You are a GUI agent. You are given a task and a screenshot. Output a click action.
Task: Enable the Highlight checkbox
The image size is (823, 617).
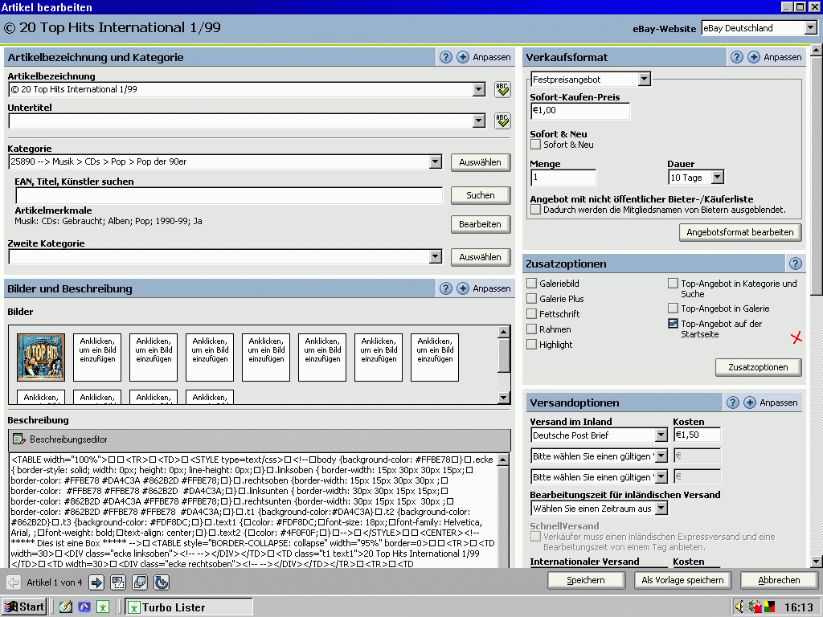click(x=532, y=344)
